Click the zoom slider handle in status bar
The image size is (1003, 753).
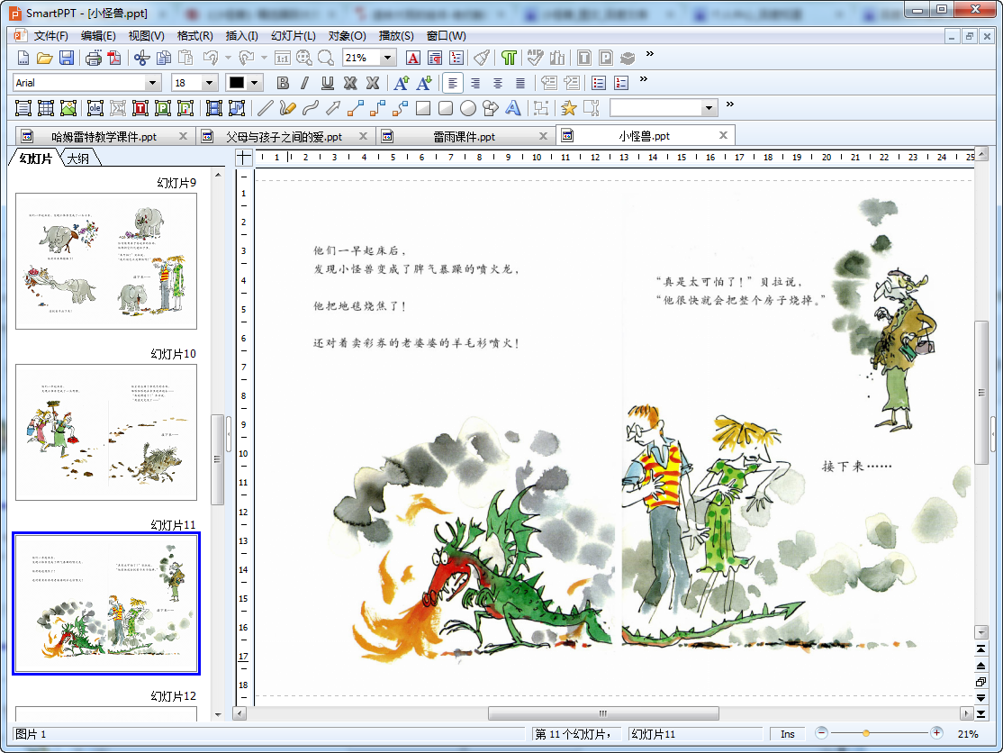coord(865,733)
